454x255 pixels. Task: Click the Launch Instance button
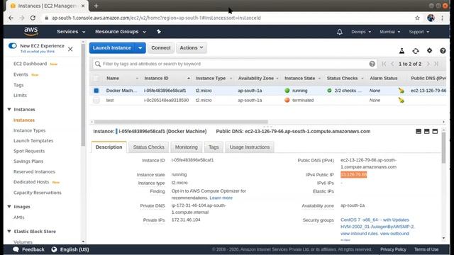pos(112,48)
